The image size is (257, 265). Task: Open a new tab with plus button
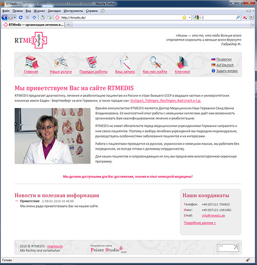tap(69, 25)
